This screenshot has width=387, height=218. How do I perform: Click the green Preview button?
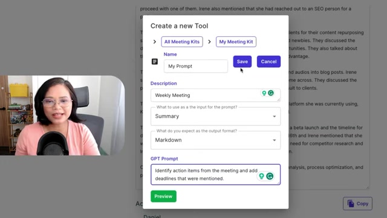tap(163, 196)
